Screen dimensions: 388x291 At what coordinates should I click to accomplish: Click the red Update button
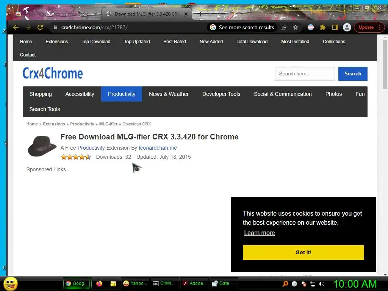click(x=366, y=27)
